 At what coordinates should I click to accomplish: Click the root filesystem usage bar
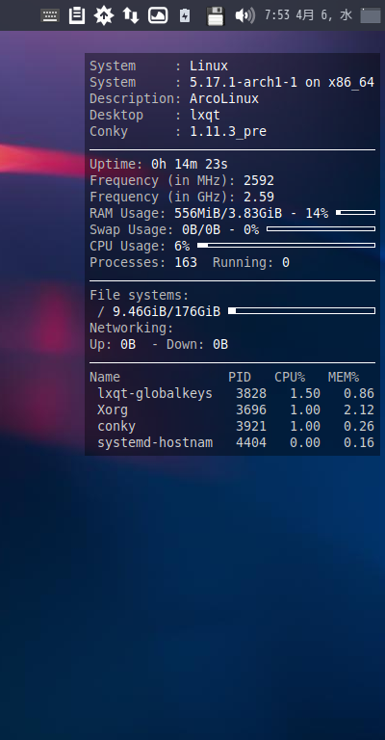301,311
